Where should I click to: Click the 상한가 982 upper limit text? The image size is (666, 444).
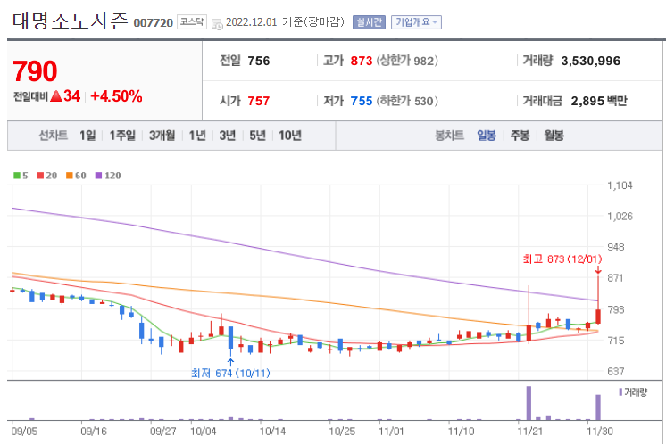click(407, 61)
